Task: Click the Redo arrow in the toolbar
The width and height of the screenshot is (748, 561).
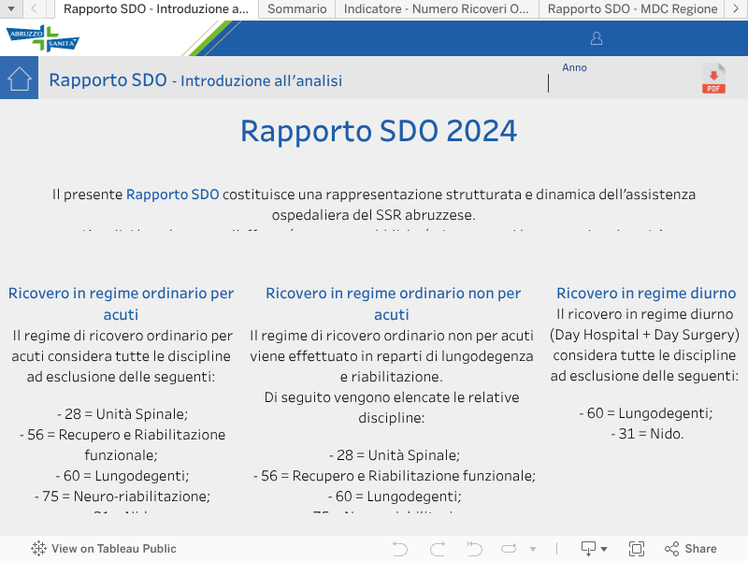Action: (437, 549)
